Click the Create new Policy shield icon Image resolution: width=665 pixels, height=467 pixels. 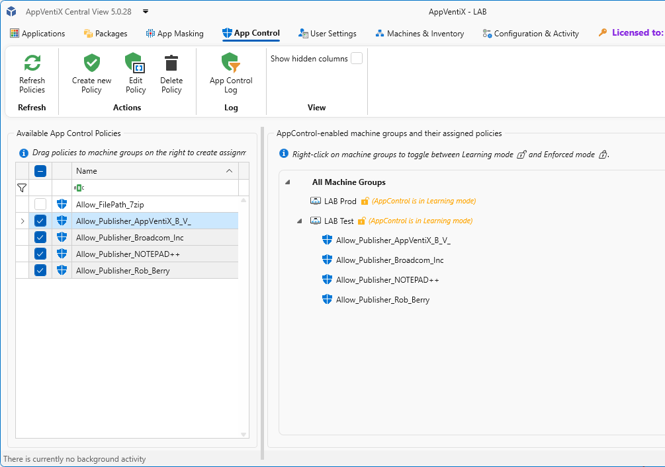[x=91, y=63]
